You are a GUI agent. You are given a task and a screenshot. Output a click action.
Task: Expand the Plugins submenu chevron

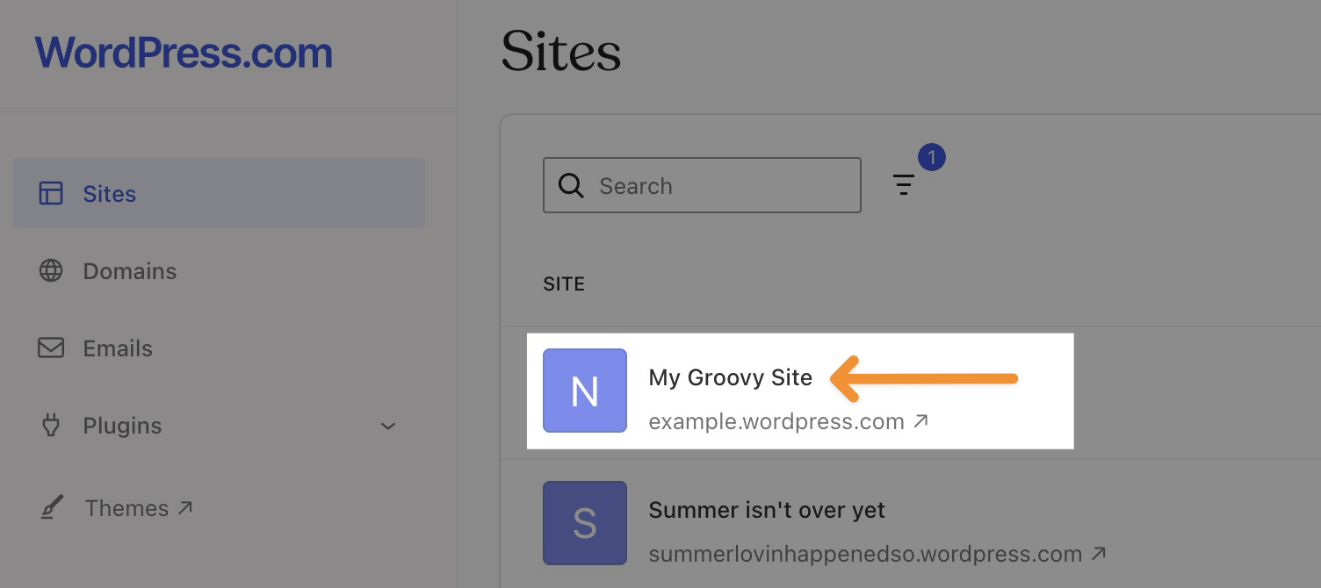pos(388,427)
